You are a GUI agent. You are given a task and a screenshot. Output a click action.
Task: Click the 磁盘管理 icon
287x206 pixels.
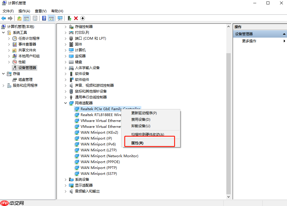tap(15, 80)
